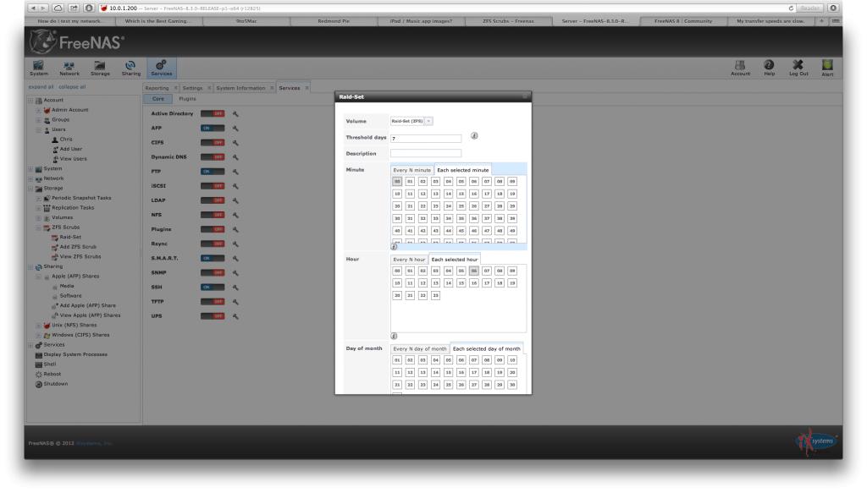Select the Every N day of month tab
This screenshot has height=493, width=867.
pyautogui.click(x=420, y=349)
